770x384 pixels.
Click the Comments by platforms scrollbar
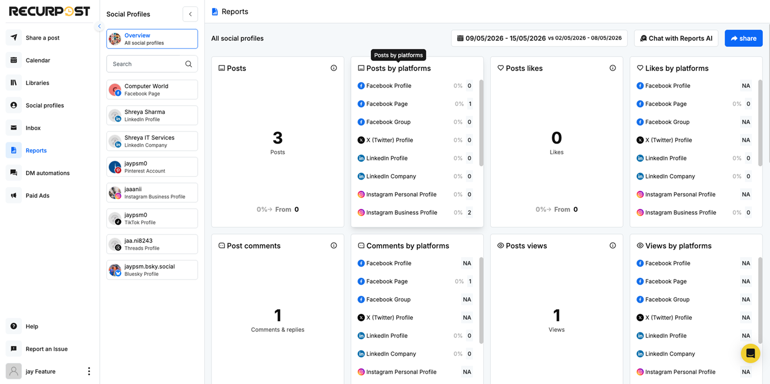[481, 300]
